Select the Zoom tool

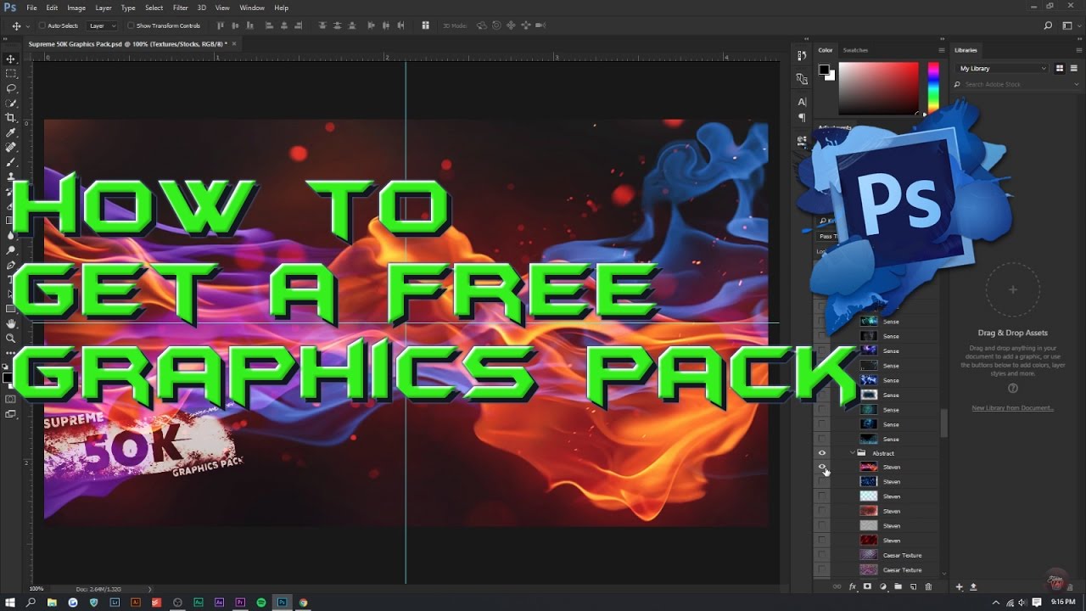pos(11,338)
